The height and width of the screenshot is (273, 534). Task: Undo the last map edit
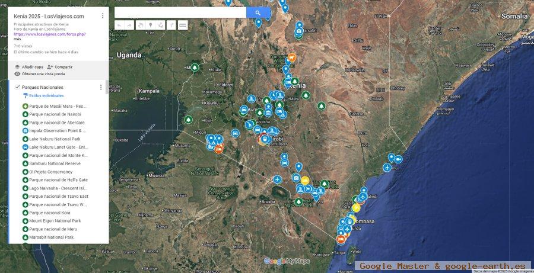(119, 25)
